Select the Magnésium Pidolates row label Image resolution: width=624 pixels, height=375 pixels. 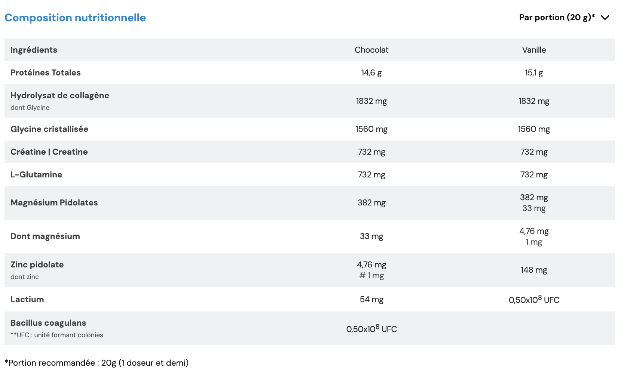click(x=54, y=203)
